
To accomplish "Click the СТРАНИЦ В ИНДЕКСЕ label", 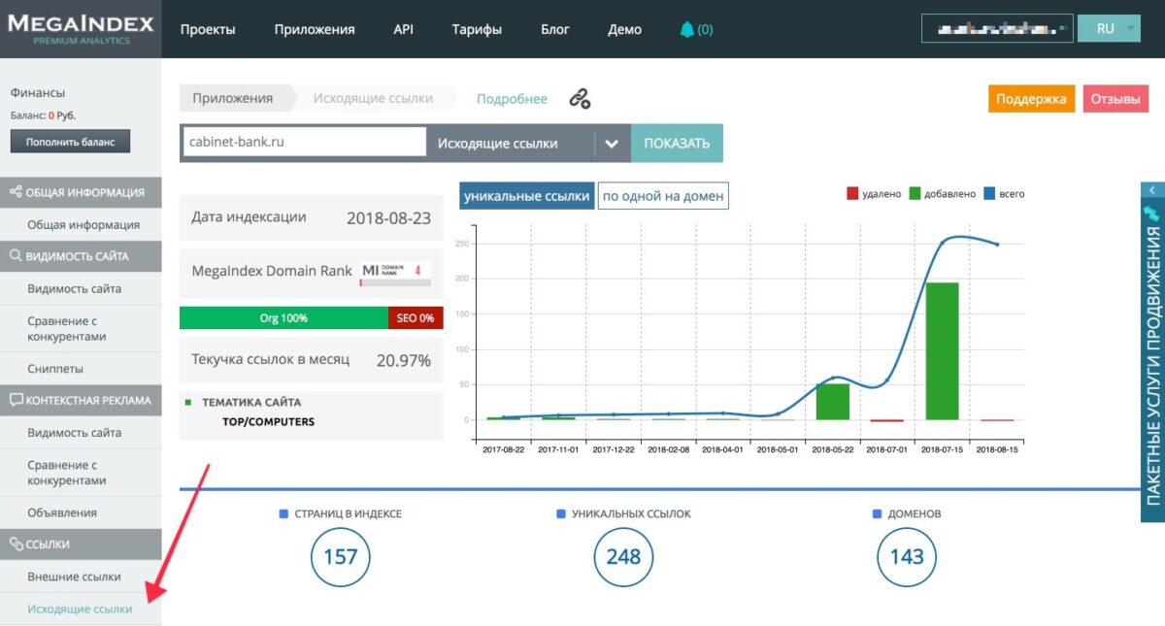I will click(x=348, y=513).
